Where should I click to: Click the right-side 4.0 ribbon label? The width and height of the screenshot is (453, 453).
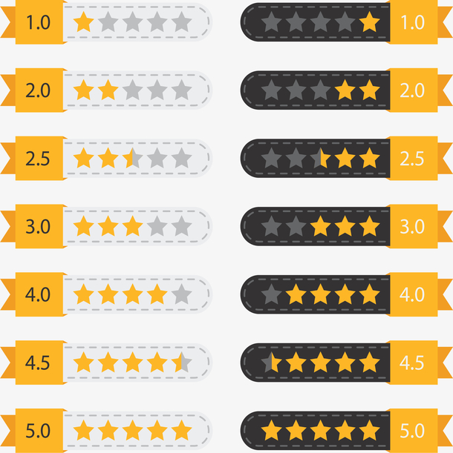[412, 294]
